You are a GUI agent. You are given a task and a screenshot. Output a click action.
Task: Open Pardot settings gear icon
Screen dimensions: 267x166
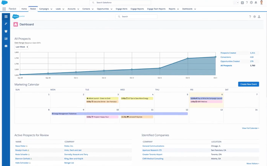(254, 16)
